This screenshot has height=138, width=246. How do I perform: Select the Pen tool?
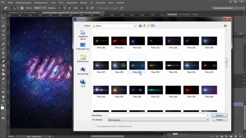pyautogui.click(x=3, y=79)
